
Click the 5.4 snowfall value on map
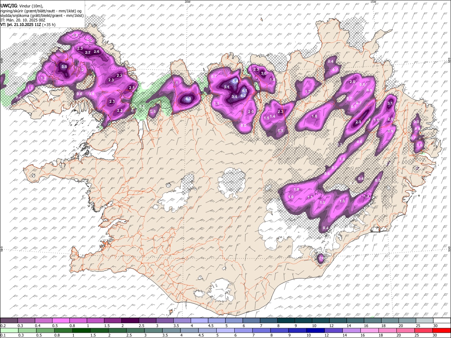(x=235, y=81)
